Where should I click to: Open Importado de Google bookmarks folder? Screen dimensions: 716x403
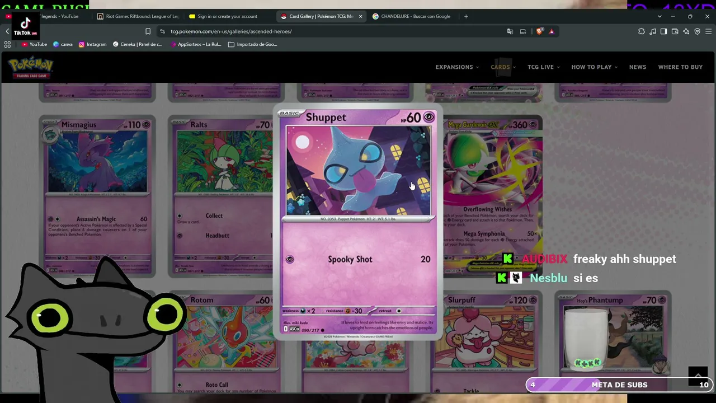click(x=253, y=44)
